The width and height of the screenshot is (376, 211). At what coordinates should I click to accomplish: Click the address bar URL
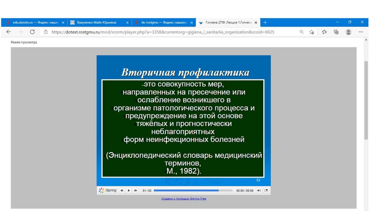(x=163, y=32)
